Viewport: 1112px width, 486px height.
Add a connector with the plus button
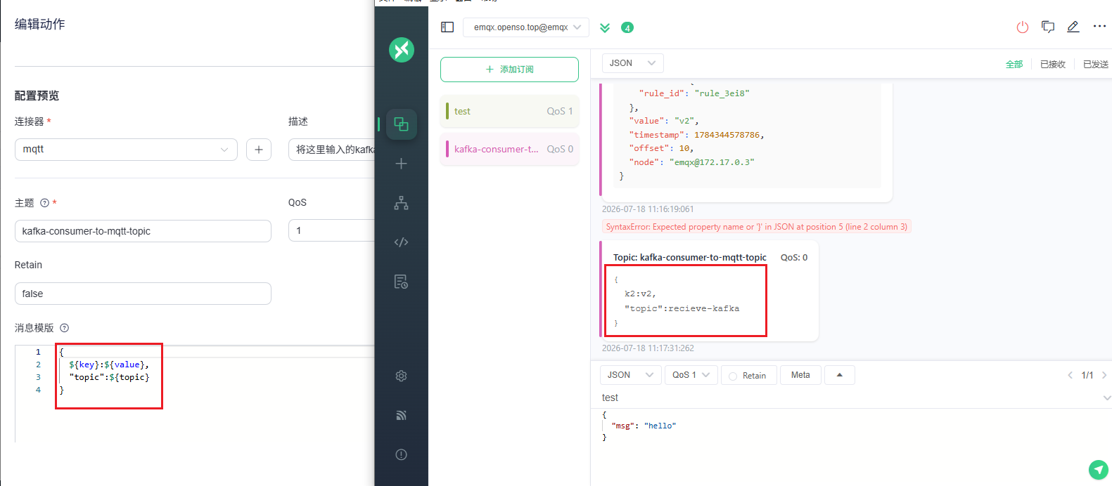tap(259, 150)
